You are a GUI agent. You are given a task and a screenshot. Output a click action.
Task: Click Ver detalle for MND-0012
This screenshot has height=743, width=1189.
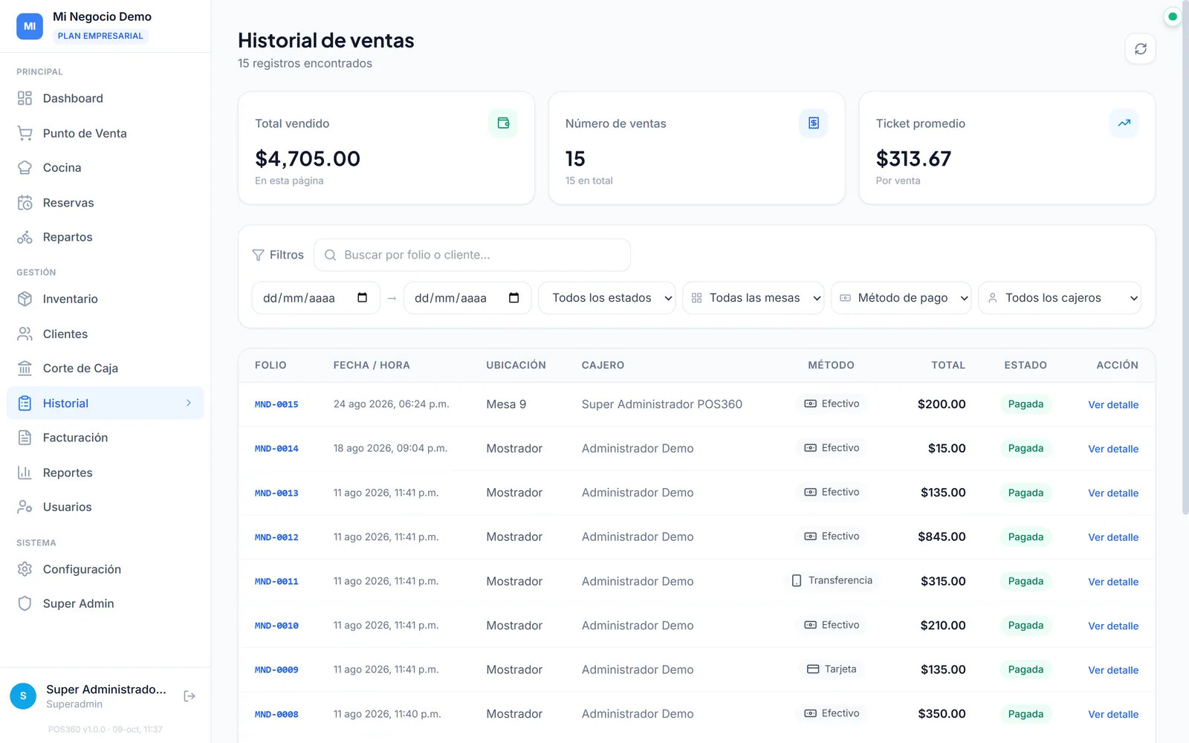1113,537
